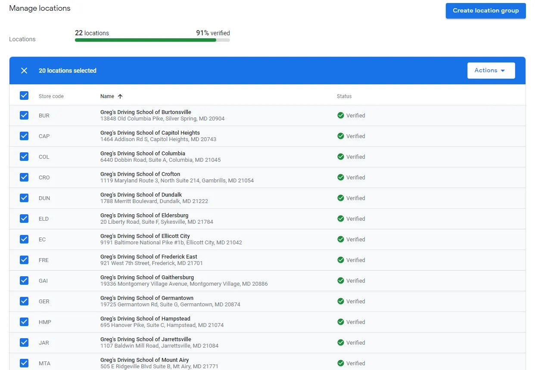Uncheck the CAP location checkbox
This screenshot has width=535, height=370.
pyautogui.click(x=24, y=136)
